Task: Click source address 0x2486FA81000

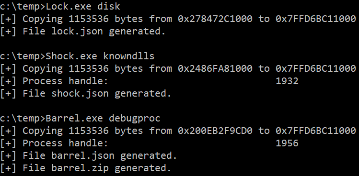Action: point(215,68)
